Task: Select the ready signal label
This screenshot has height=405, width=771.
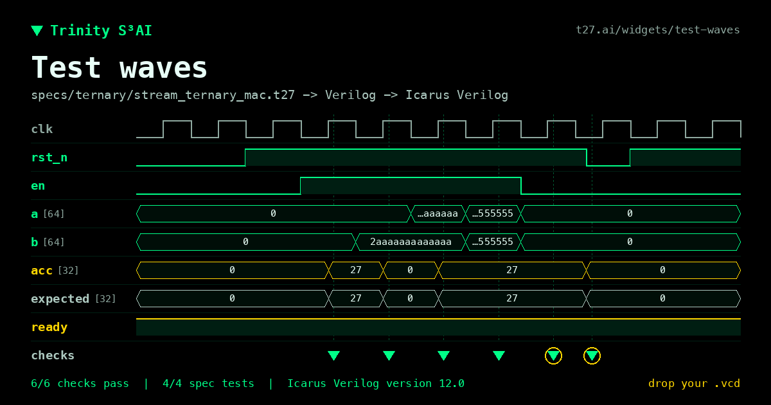Action: coord(49,327)
